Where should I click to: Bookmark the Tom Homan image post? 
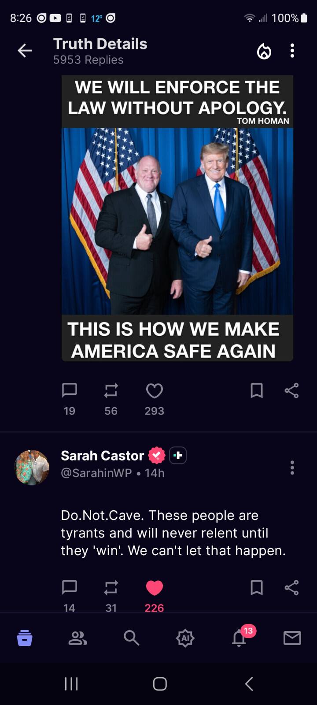257,390
